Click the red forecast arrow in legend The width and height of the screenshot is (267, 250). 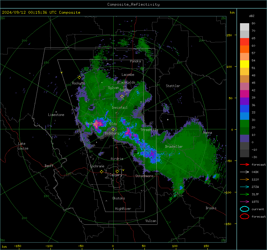pos(244,164)
